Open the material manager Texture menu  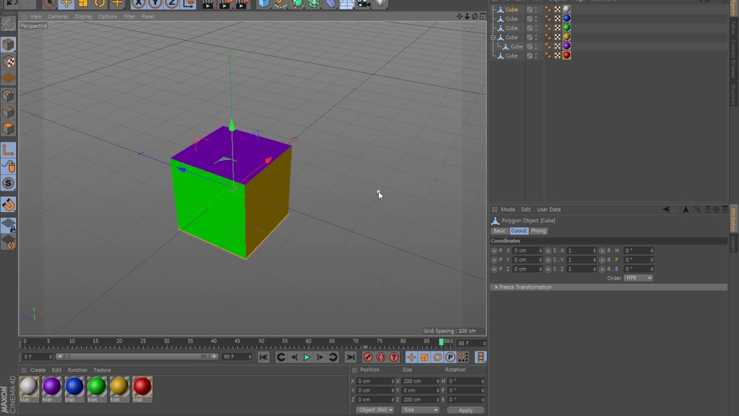102,370
